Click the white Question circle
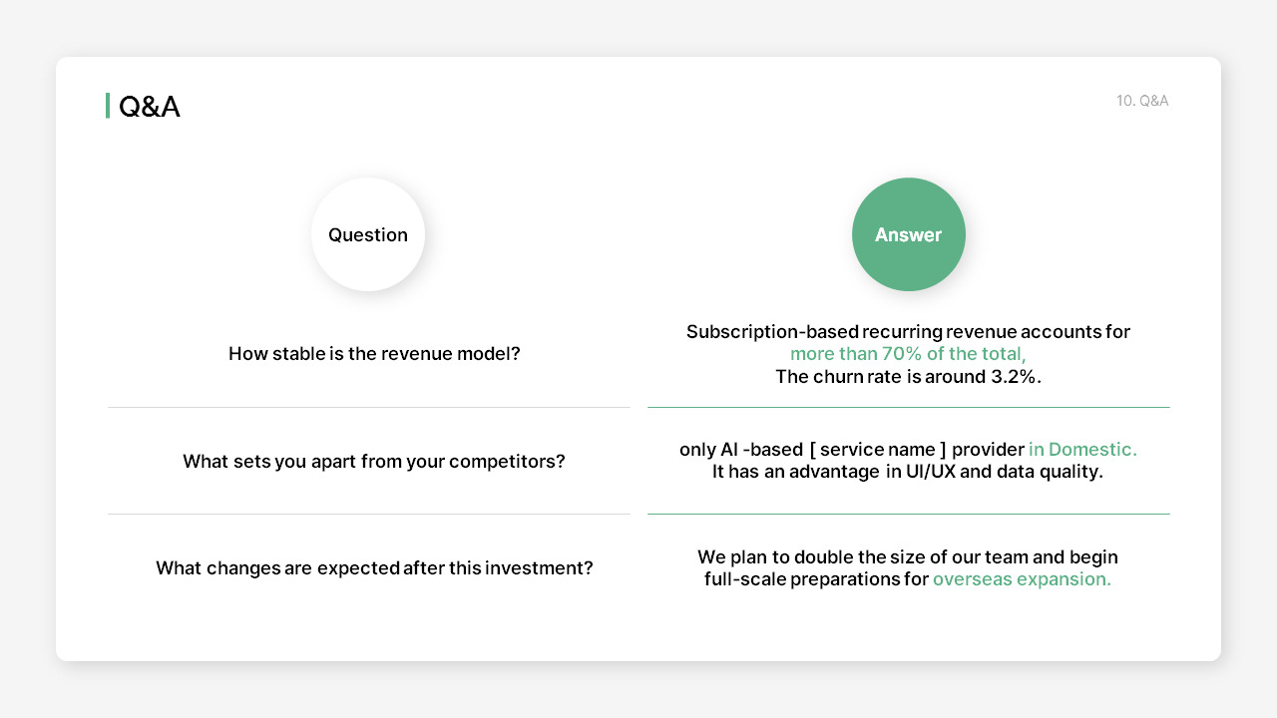Viewport: 1277px width, 718px height. (368, 234)
